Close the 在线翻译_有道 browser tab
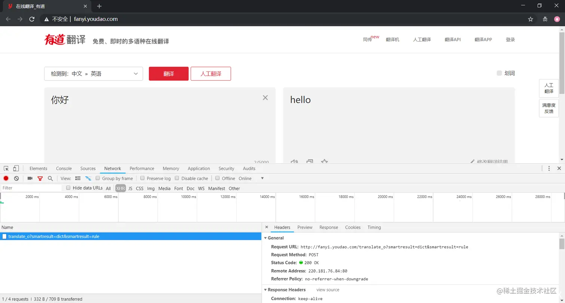The image size is (565, 303). coord(86,6)
